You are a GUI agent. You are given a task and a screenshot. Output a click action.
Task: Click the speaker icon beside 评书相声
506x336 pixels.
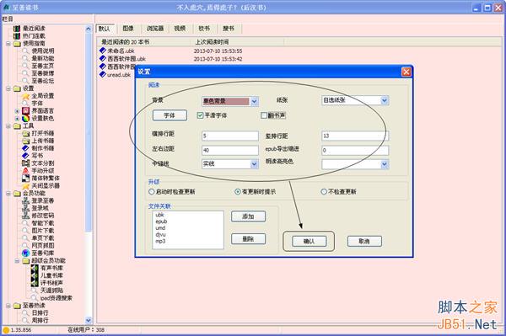click(x=35, y=283)
